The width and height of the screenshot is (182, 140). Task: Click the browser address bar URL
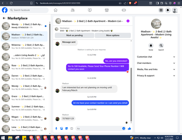60,3
